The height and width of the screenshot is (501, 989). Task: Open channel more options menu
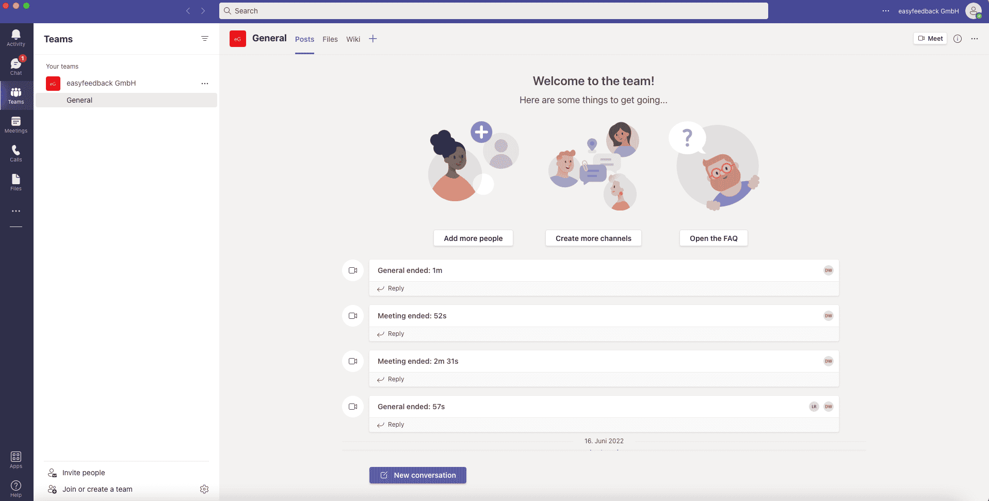[x=975, y=38]
